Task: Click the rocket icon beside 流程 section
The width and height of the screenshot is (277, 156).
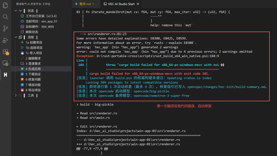Action: coord(20,37)
